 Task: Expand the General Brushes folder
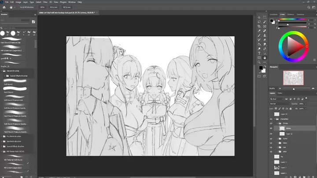point(2,70)
